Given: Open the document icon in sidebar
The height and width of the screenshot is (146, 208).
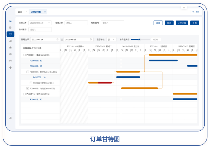Looking at the screenshot, I should coord(10,27).
